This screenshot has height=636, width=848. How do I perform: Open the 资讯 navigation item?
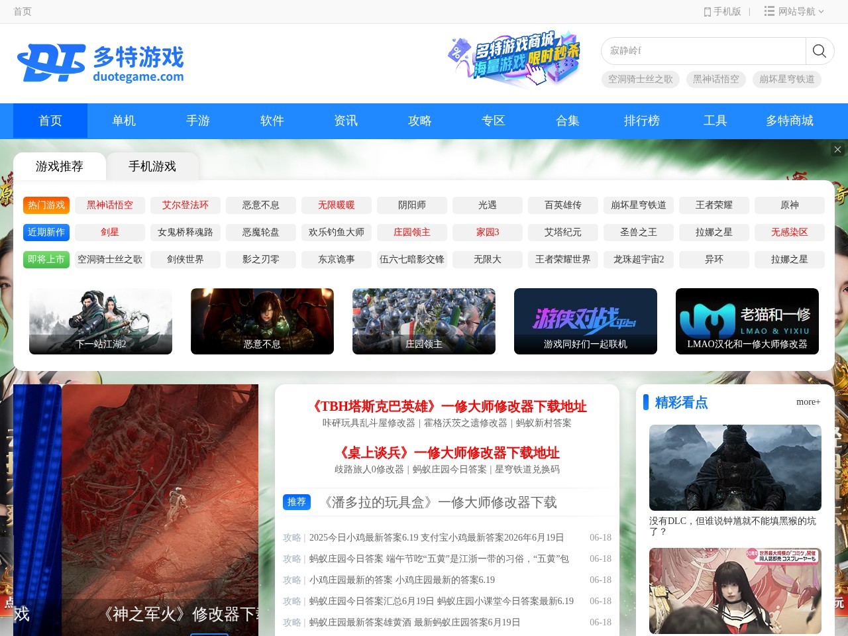click(x=346, y=121)
